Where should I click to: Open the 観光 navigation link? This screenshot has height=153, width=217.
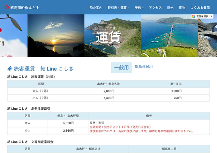click(170, 7)
